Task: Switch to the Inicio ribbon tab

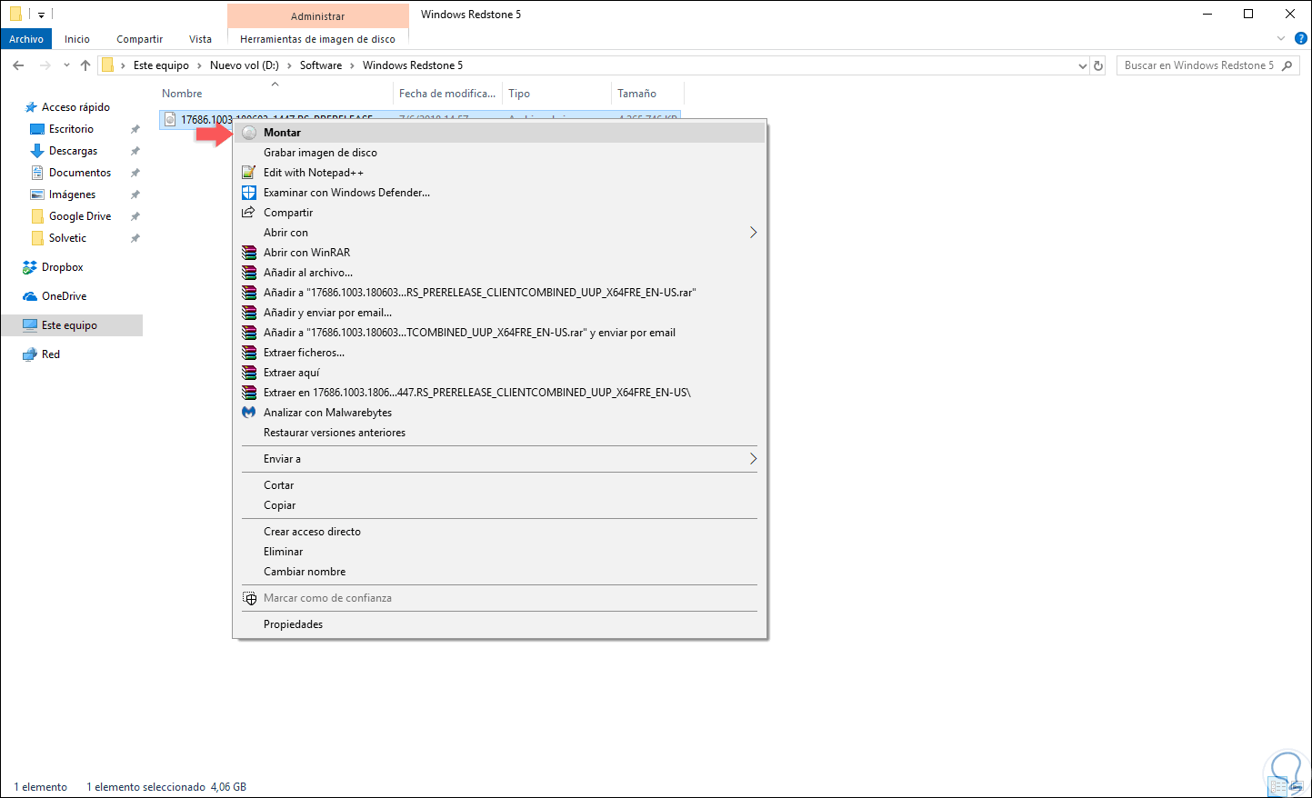Action: 77,39
